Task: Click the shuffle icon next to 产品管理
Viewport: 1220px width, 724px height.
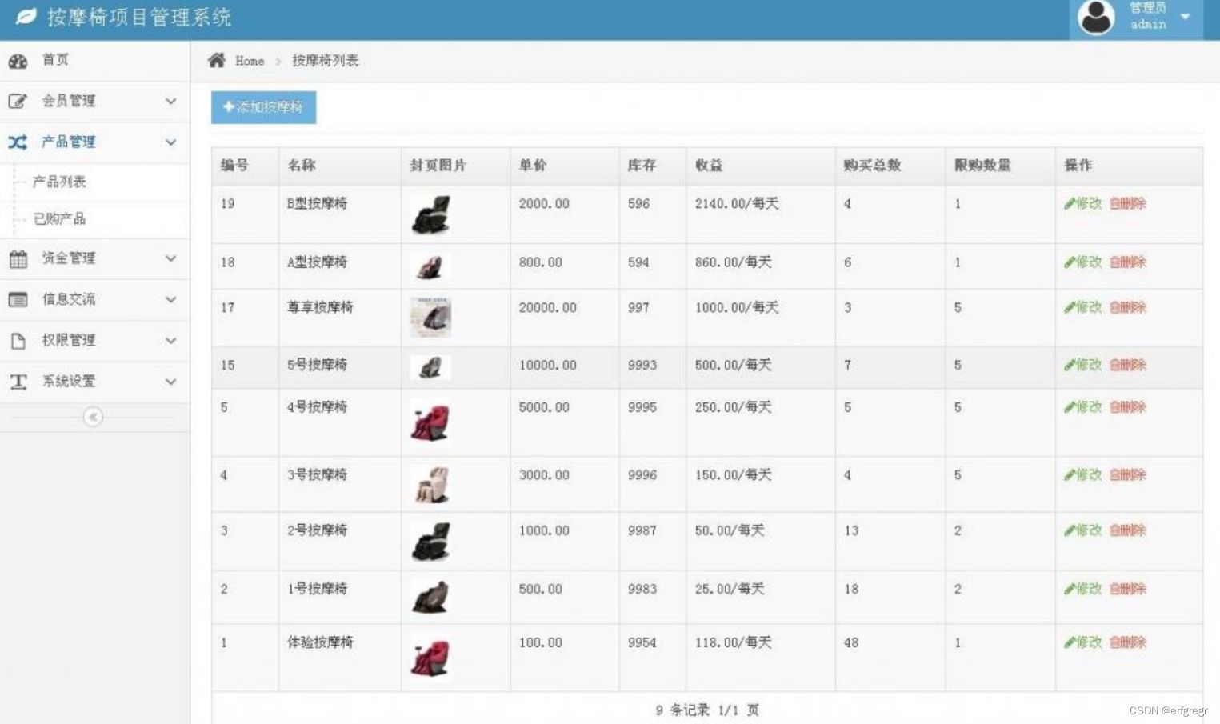Action: (17, 142)
